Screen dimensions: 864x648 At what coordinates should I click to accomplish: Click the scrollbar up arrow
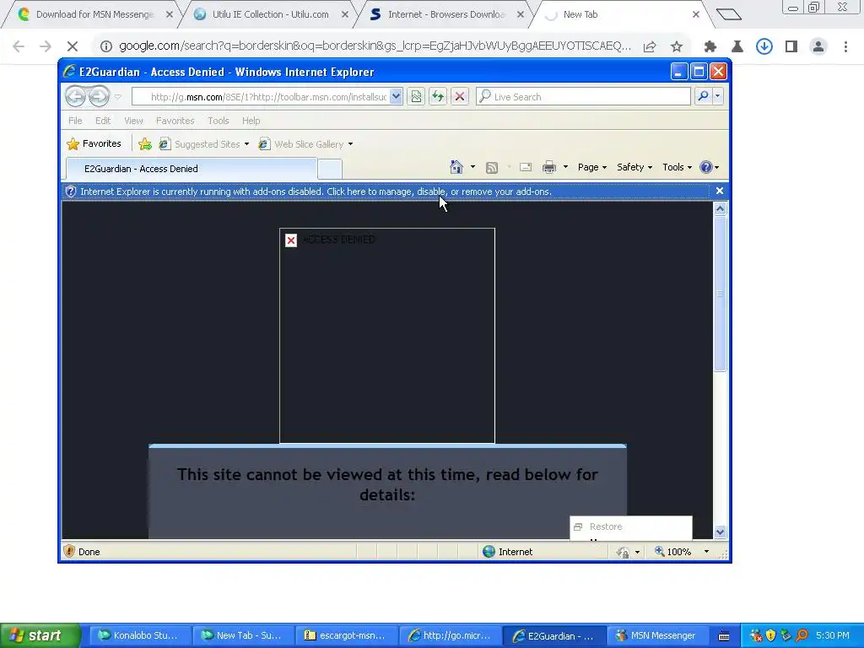pyautogui.click(x=720, y=209)
